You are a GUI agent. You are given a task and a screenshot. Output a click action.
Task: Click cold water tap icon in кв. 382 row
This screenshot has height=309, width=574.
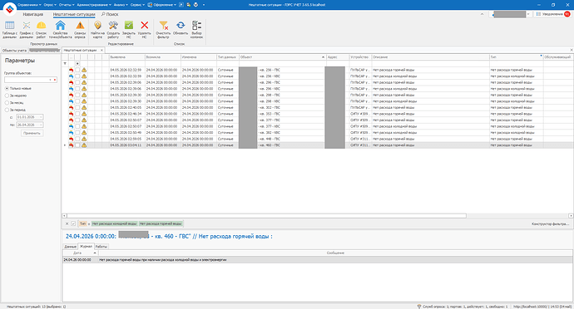[71, 133]
